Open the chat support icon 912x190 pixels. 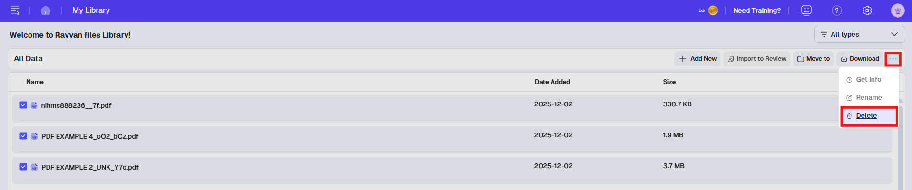coord(806,10)
